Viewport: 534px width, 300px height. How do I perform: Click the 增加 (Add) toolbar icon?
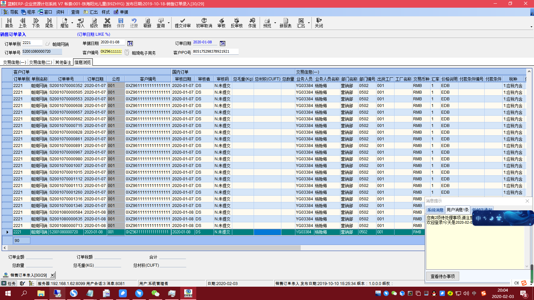point(64,23)
